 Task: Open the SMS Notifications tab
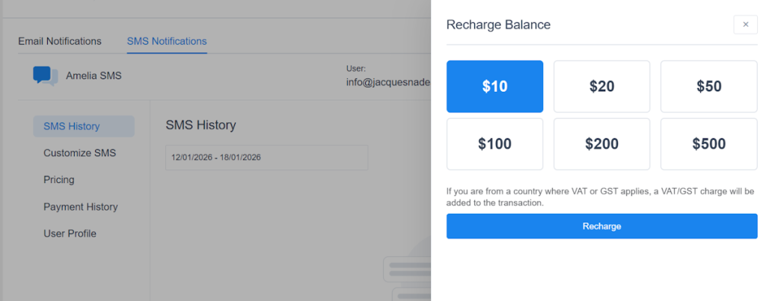point(167,41)
